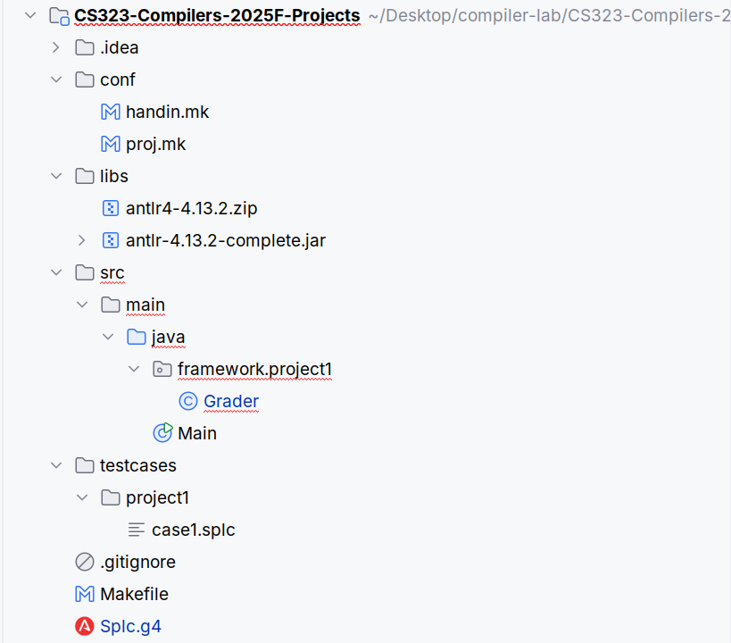Select the CS323-Compilers-2025F-Projects root node

[217, 15]
